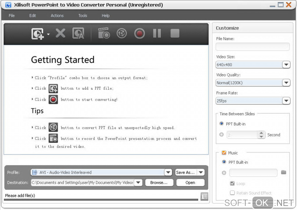
Task: Toggle the Loop checkbox
Action: pyautogui.click(x=232, y=183)
